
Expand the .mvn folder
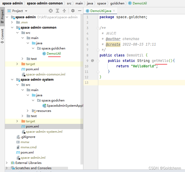click(12, 22)
